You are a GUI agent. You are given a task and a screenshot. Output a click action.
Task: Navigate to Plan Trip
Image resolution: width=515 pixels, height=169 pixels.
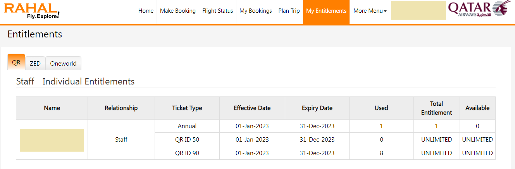289,11
